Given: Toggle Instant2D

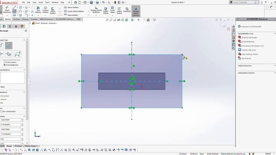Looking at the screenshot, I should click(x=127, y=10).
